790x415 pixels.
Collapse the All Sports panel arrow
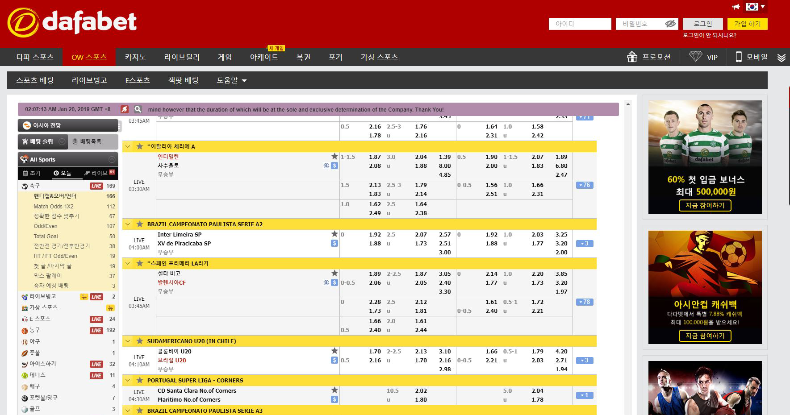(112, 159)
